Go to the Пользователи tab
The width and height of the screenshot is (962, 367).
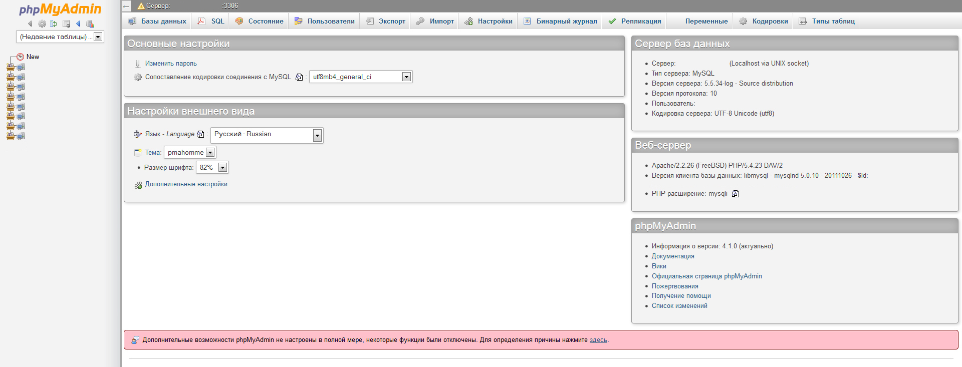tap(325, 21)
